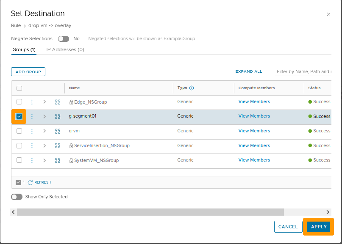Open the actions menu for g-segment01
This screenshot has height=244, width=342.
(32, 116)
